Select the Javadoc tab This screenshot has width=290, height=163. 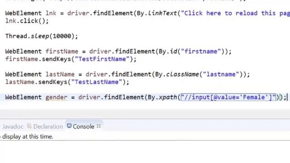(13, 126)
